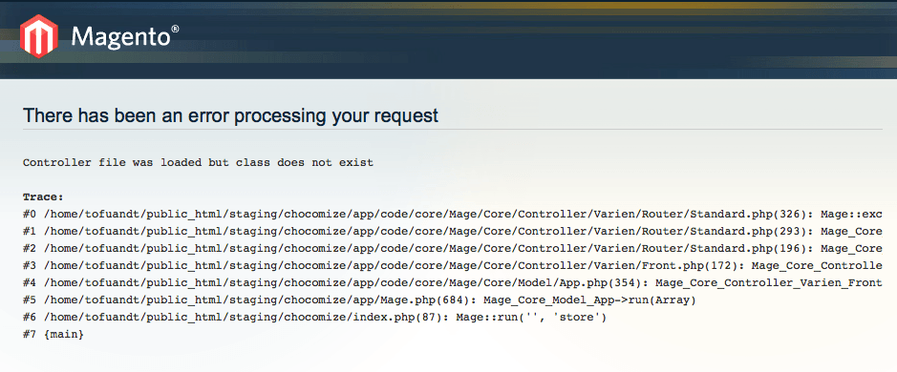
Task: Select trace line #4 App.php(354)
Action: pyautogui.click(x=453, y=283)
